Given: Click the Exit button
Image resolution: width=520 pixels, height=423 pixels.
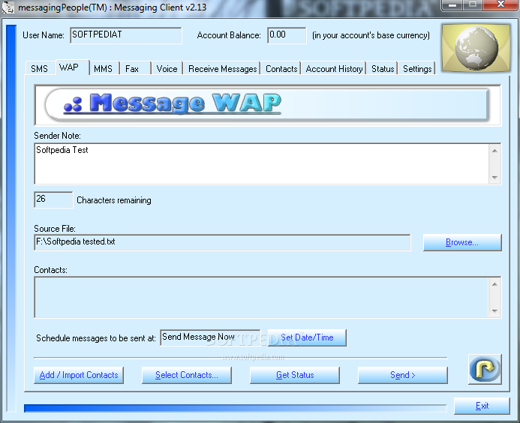Looking at the screenshot, I should coord(482,406).
